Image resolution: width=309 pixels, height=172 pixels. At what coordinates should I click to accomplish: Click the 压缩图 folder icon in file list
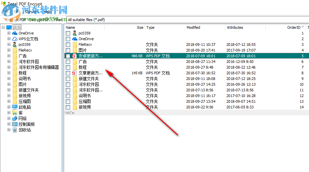coord(75,102)
